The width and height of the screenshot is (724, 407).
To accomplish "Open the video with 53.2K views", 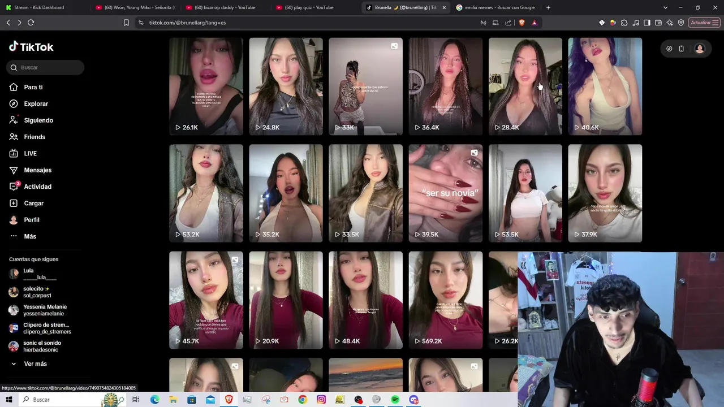I will [x=206, y=193].
